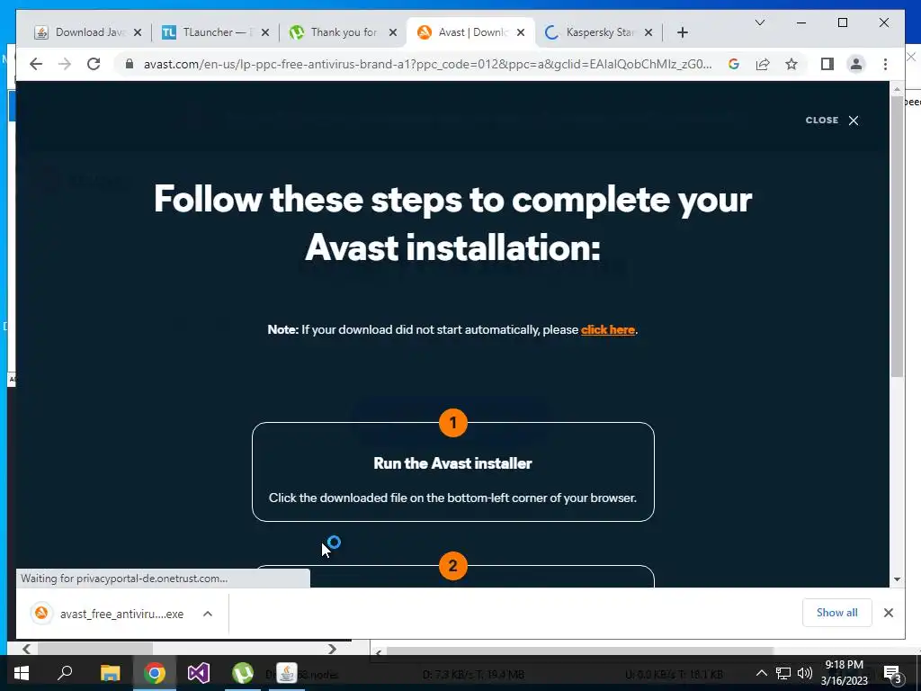Image resolution: width=921 pixels, height=691 pixels.
Task: Open uTorrent from the taskbar
Action: coord(243,673)
